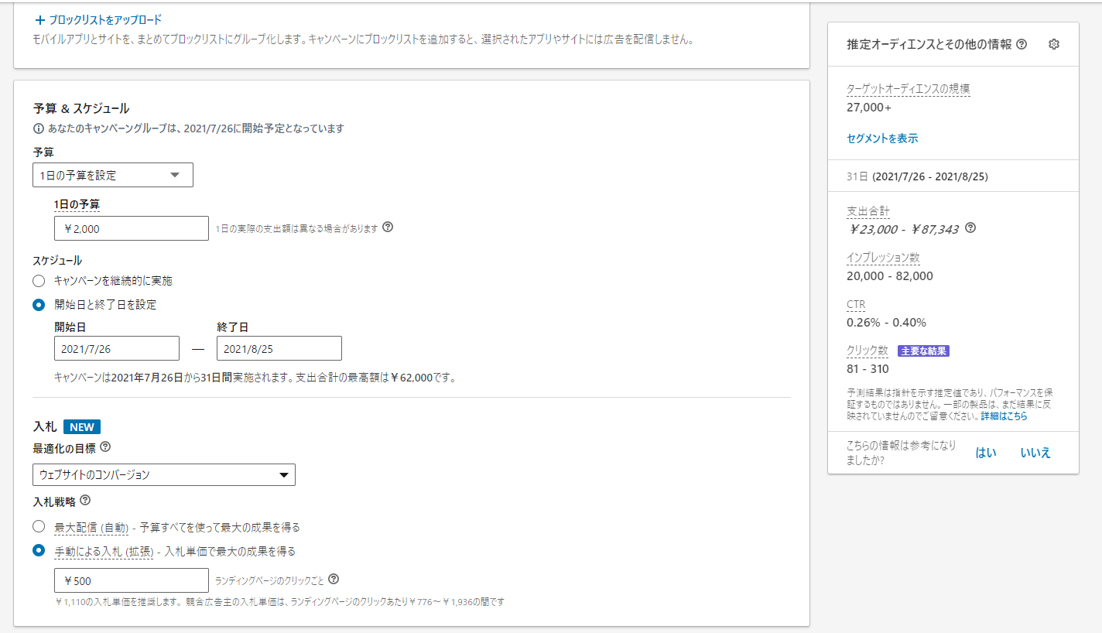Image resolution: width=1102 pixels, height=633 pixels.
Task: Select 開始日と終了日を設定 radio option
Action: tap(39, 305)
